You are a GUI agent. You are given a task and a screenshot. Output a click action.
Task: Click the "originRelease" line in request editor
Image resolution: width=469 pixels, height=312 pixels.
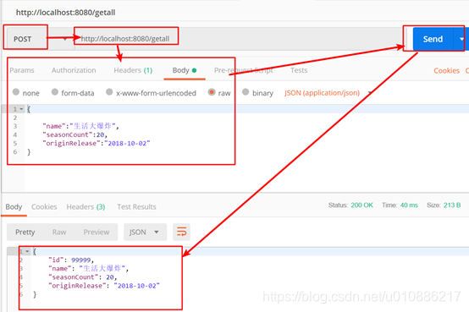pyautogui.click(x=97, y=144)
